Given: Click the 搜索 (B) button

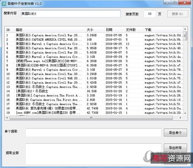Looking at the screenshot, I should (178, 14).
